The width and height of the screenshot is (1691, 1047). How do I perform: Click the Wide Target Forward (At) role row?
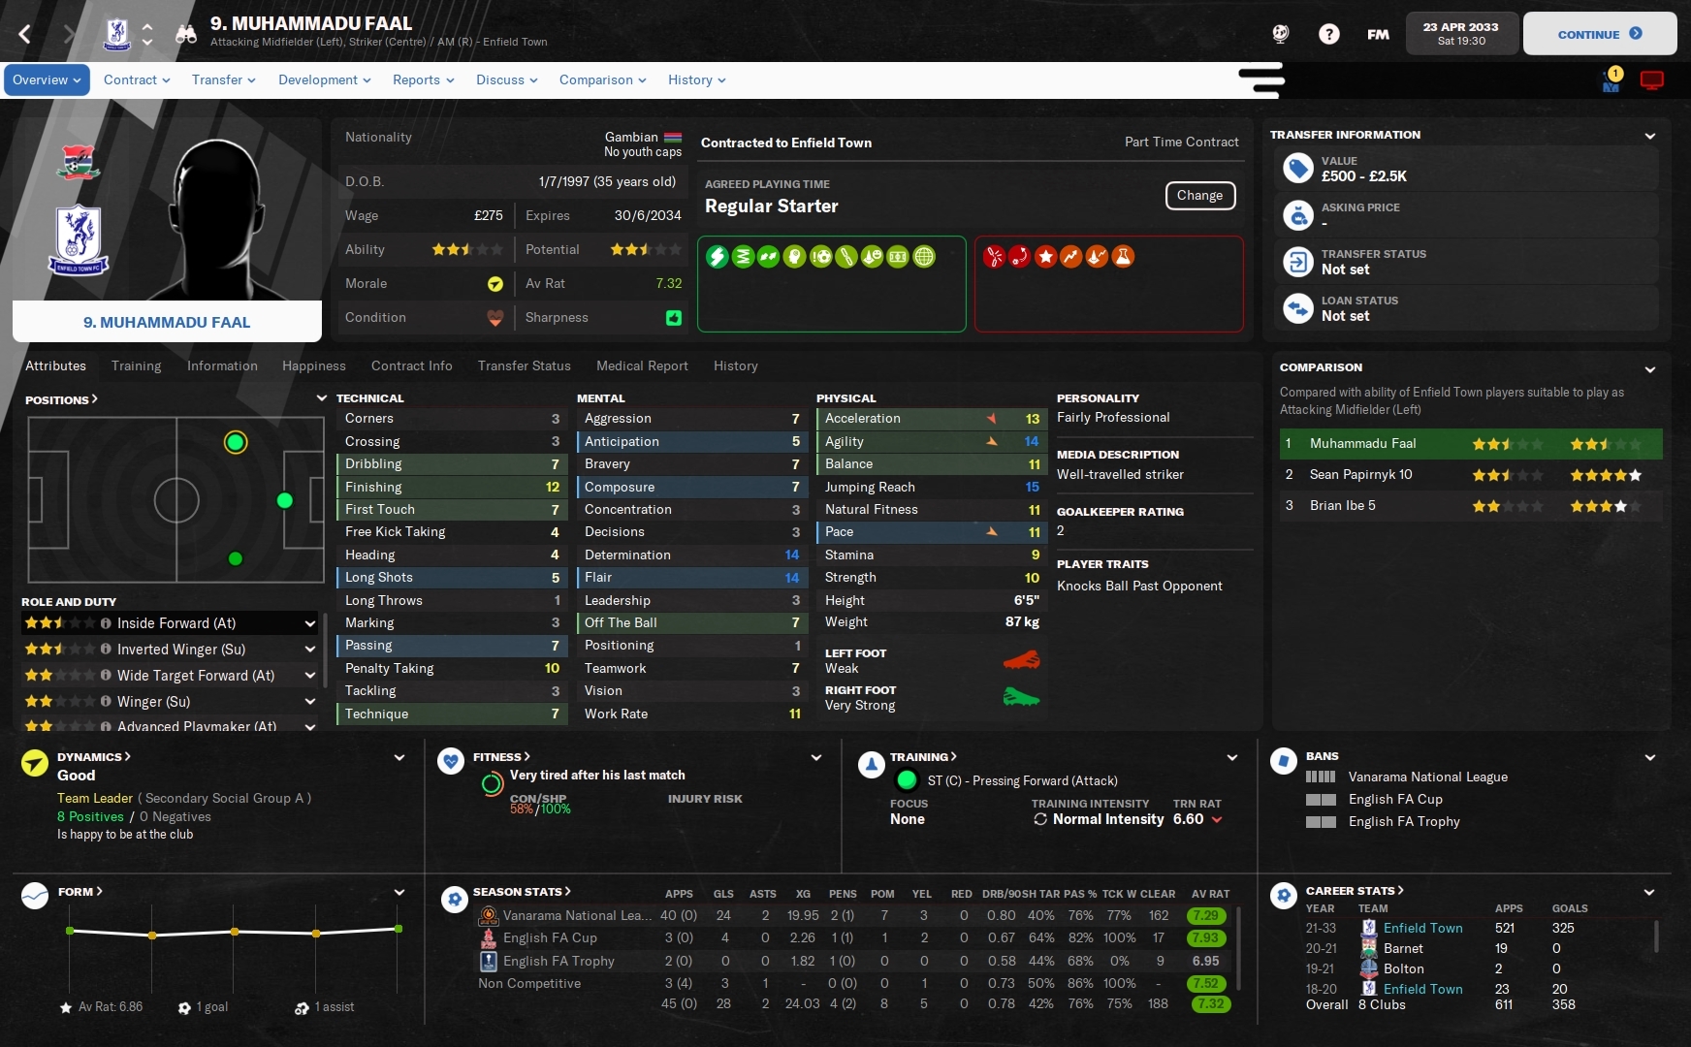171,676
